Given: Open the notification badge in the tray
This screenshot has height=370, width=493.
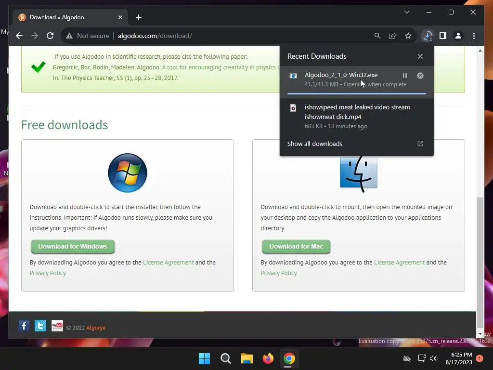Looking at the screenshot, I should coord(480,358).
